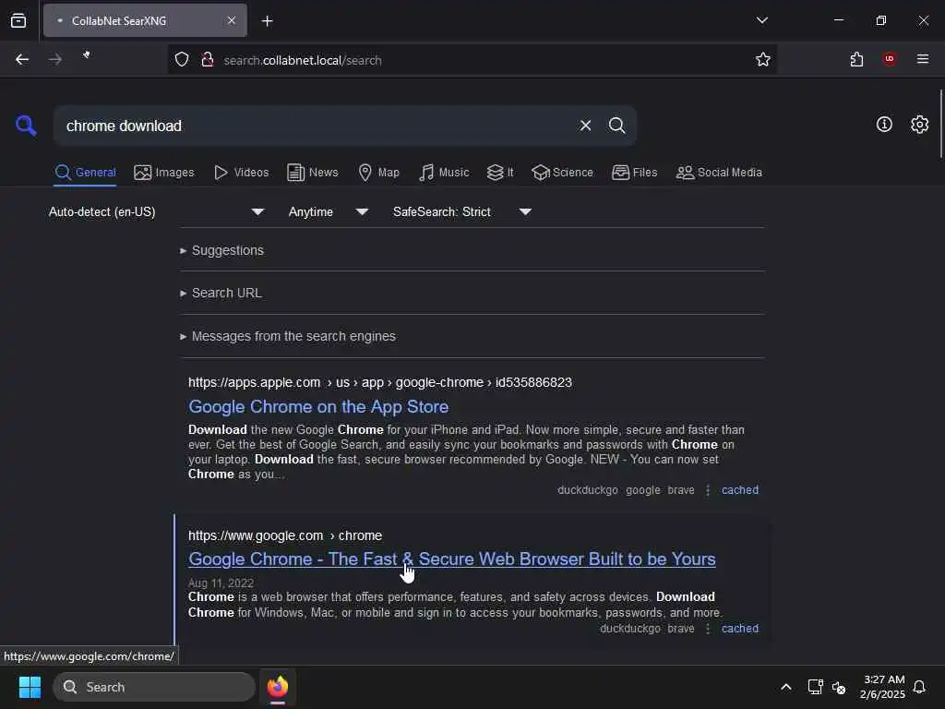
Task: Click the page vertical scrollbar
Action: click(x=940, y=124)
